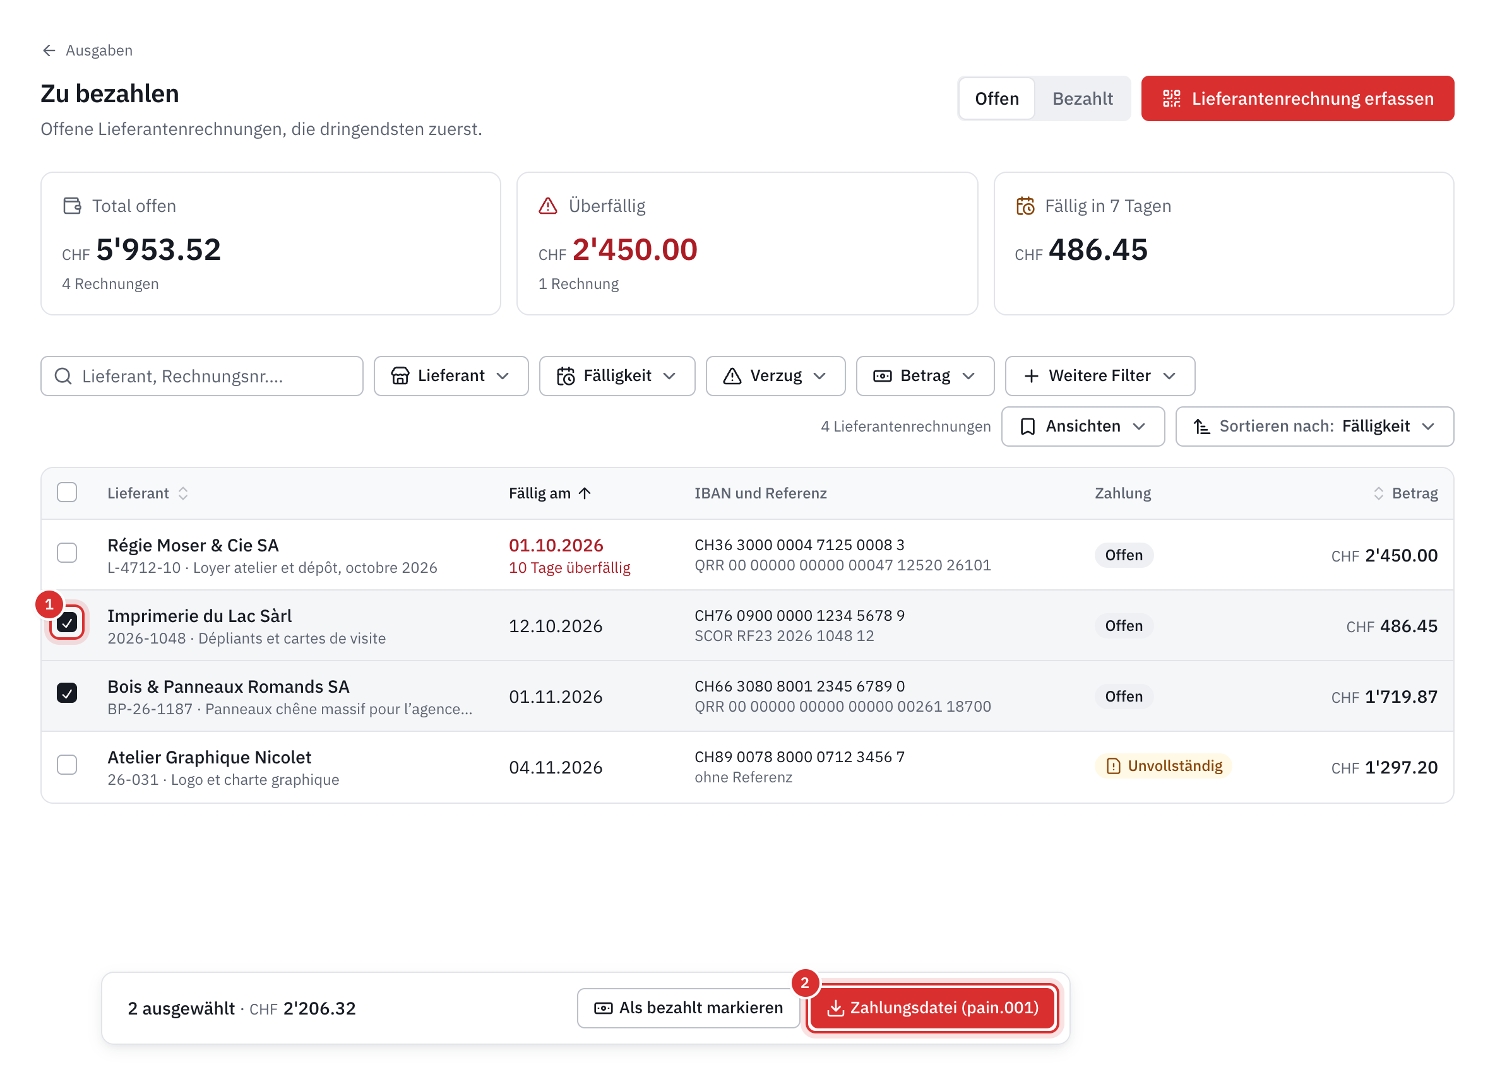Click the warning triangle icon beside Überfällig
The width and height of the screenshot is (1495, 1065).
click(x=548, y=206)
